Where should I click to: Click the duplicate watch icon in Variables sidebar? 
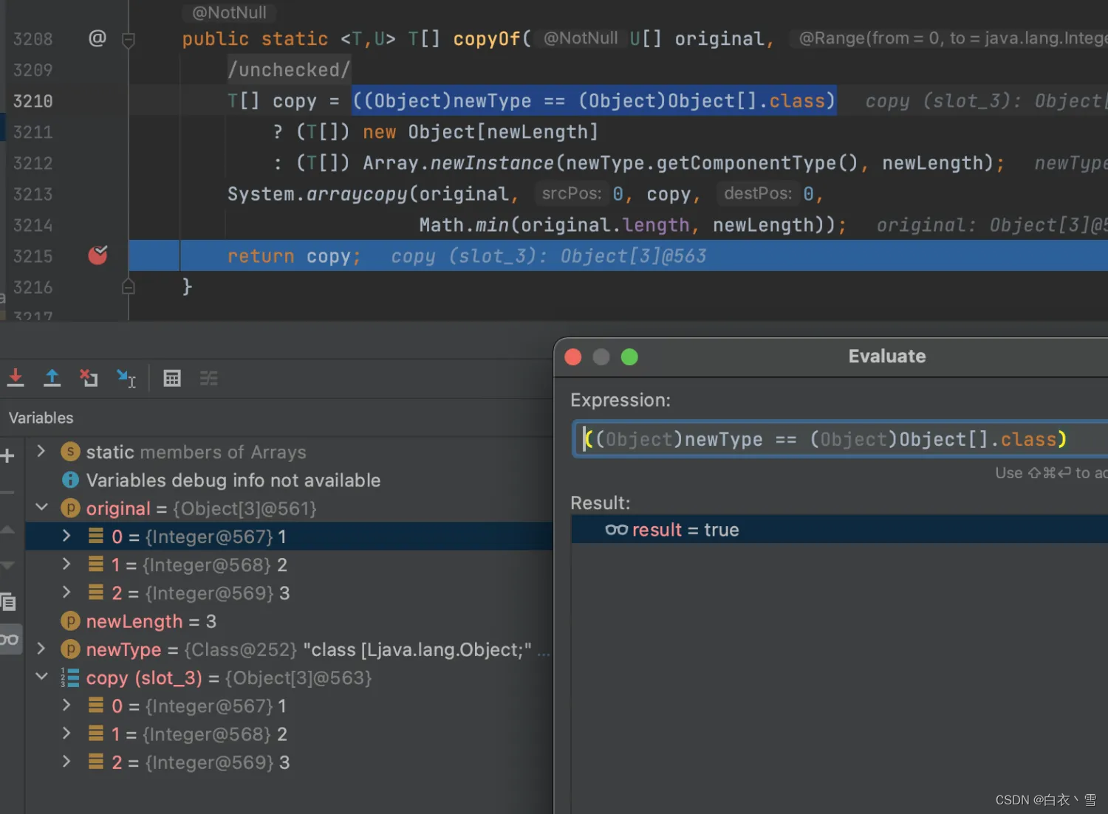coord(7,602)
